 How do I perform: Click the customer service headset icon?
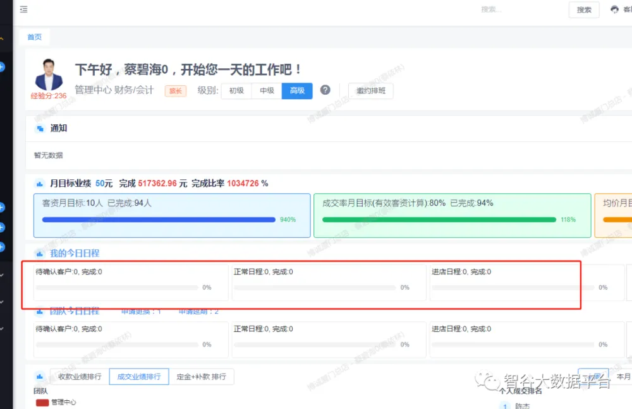click(x=614, y=9)
